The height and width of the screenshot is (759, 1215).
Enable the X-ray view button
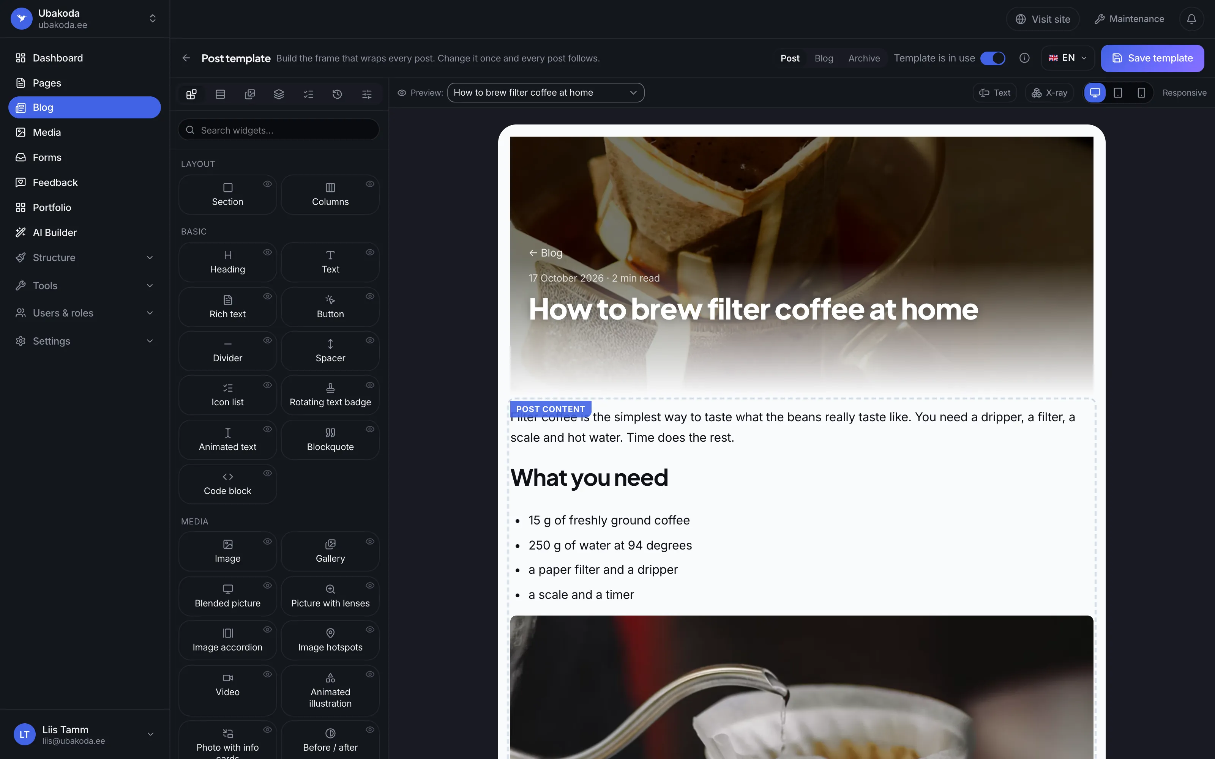1049,93
